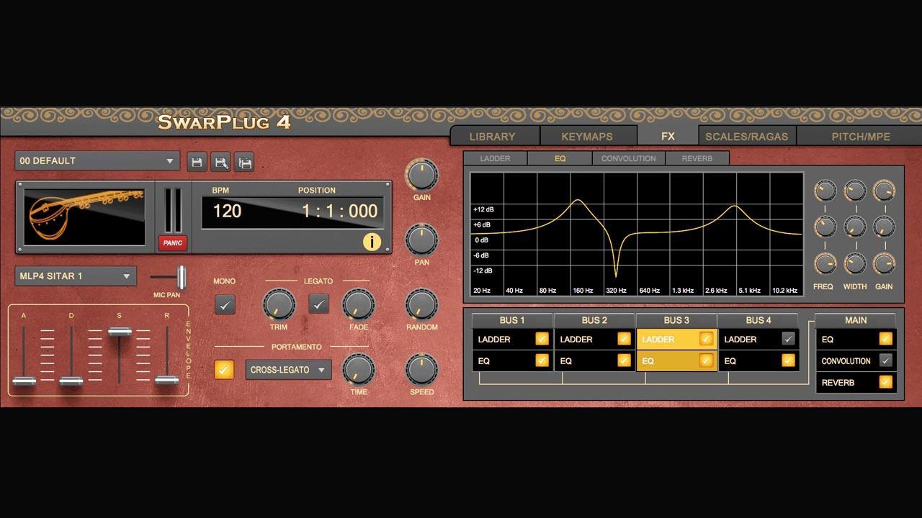Click the top-row EQ GAIN knob
Image resolution: width=922 pixels, height=518 pixels.
[884, 191]
